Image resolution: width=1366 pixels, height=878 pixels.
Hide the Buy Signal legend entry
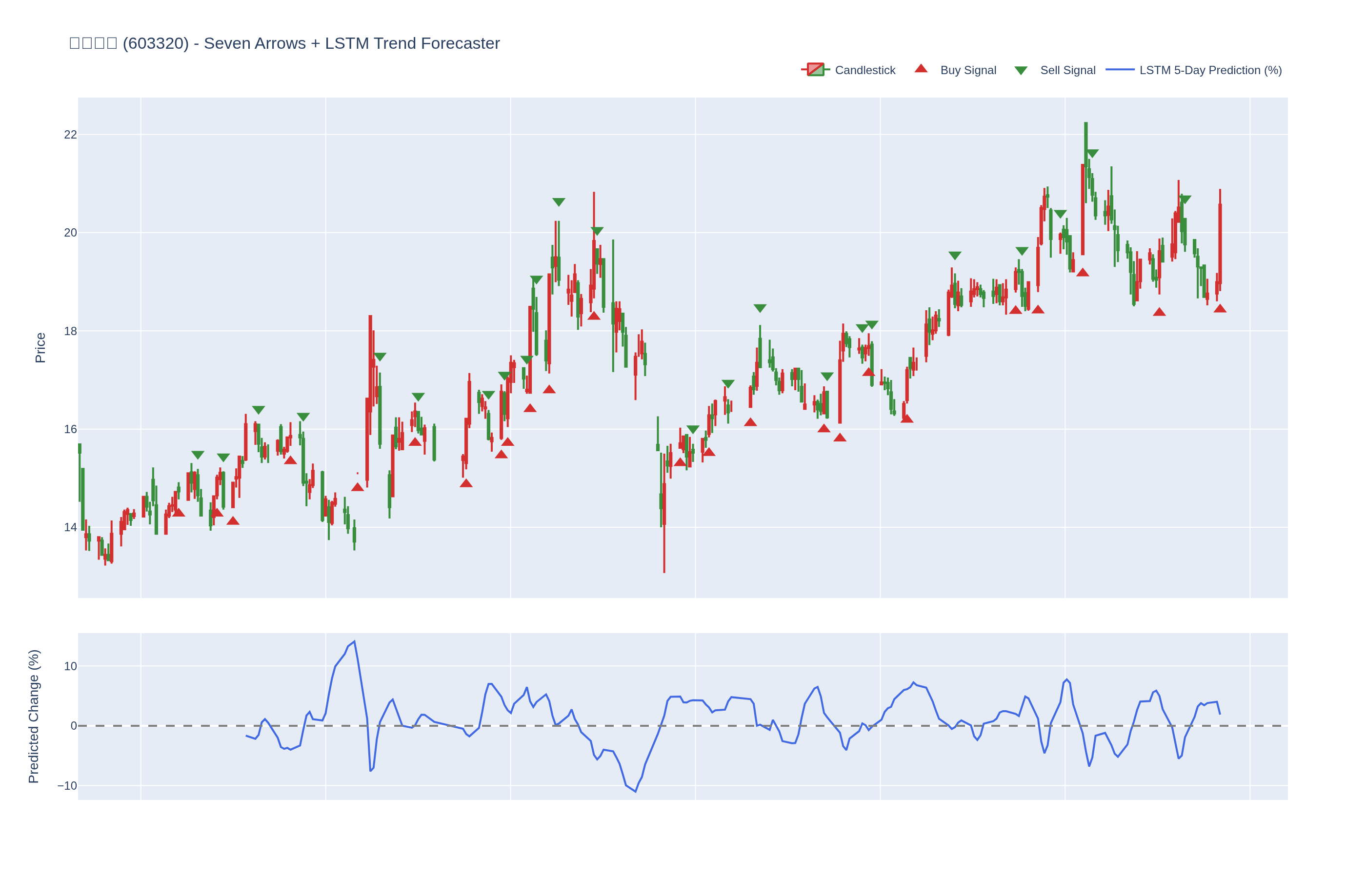[x=967, y=70]
